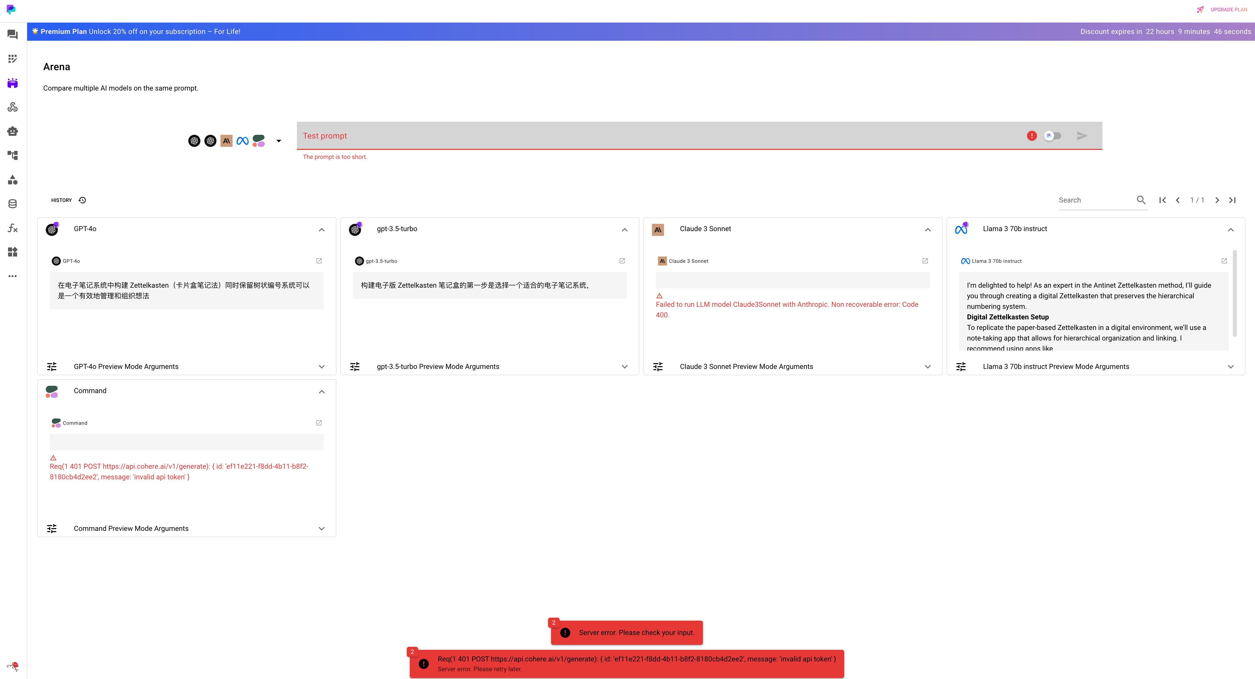
Task: Open the HISTORY button
Action: click(x=69, y=200)
